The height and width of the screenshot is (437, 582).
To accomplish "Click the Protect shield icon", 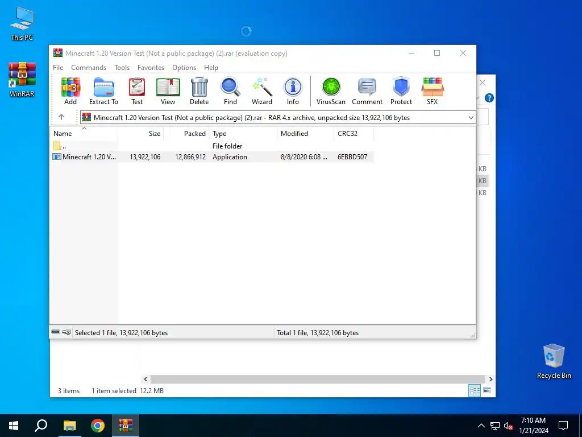I will (401, 91).
